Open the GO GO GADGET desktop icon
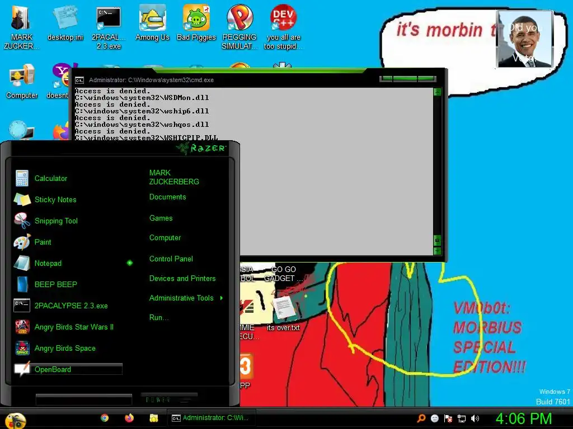573x429 pixels. [283, 274]
